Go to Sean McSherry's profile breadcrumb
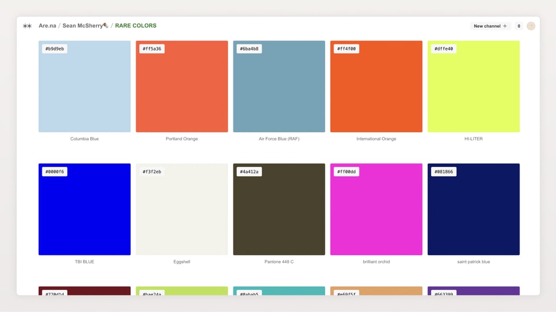Image resolution: width=556 pixels, height=312 pixels. [85, 26]
